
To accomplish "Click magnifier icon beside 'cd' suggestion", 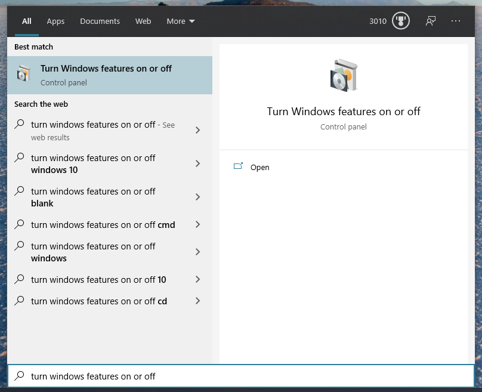I will click(19, 300).
